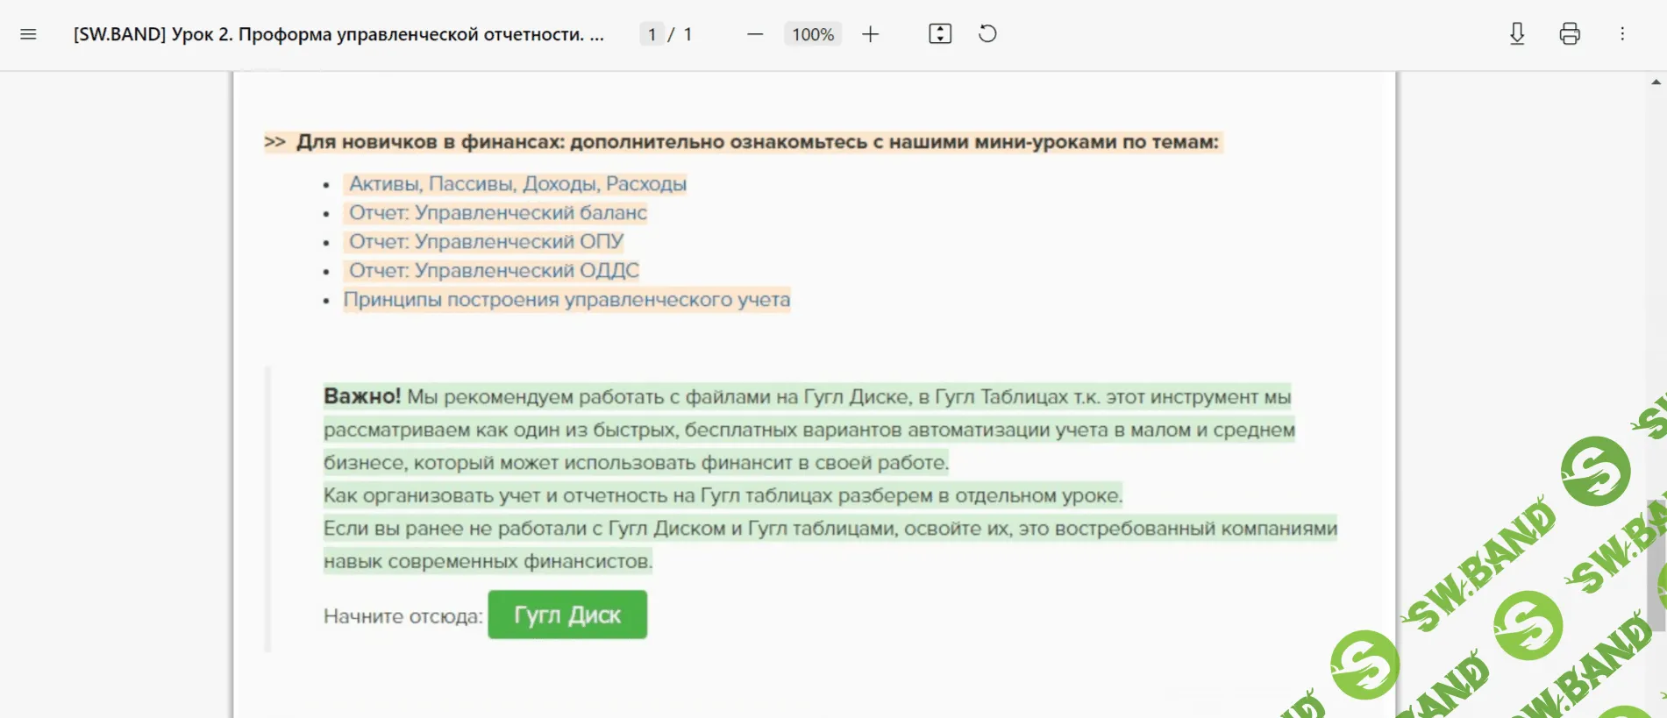Rotate the document counterclockwise
The image size is (1667, 718).
(987, 34)
